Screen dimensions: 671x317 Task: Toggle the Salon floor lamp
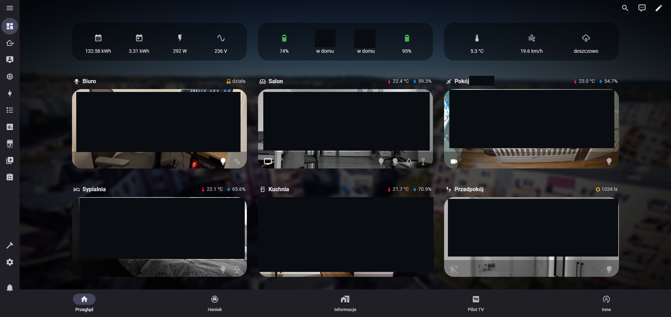tap(423, 161)
